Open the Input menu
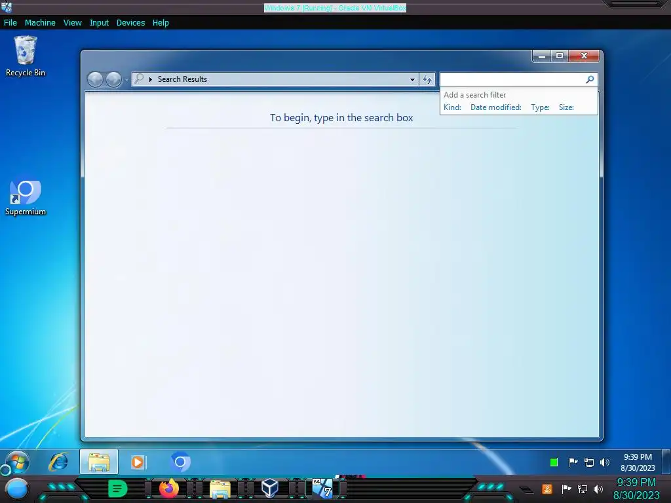The height and width of the screenshot is (503, 671). click(x=99, y=23)
